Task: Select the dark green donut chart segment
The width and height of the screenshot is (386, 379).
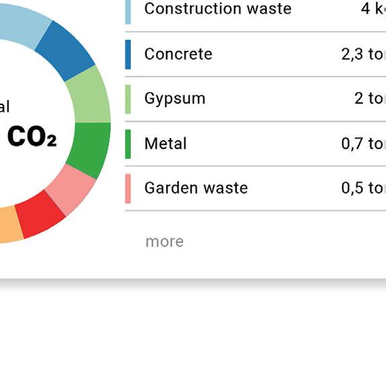Action: [90, 149]
